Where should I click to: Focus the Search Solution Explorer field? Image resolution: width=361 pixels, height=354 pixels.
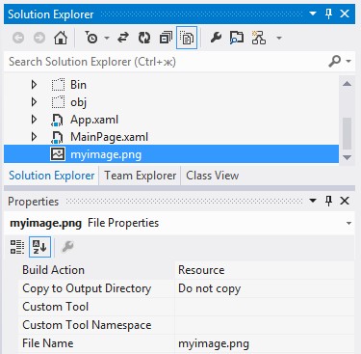[166, 62]
